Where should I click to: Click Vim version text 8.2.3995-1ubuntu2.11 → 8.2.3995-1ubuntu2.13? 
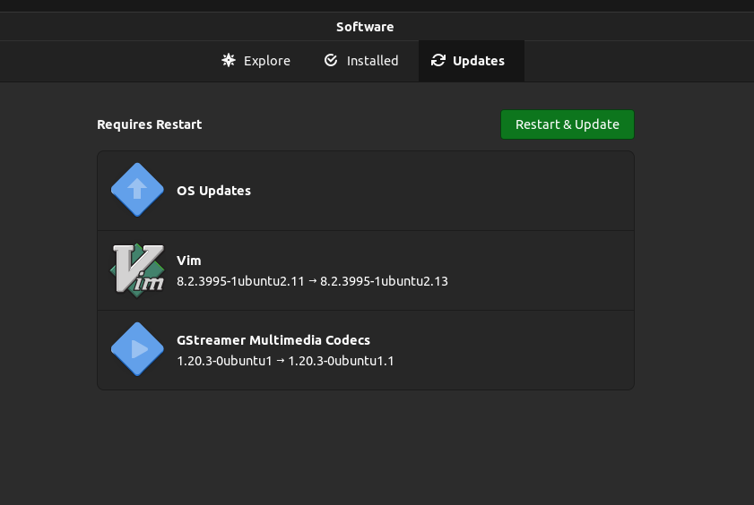pyautogui.click(x=312, y=281)
